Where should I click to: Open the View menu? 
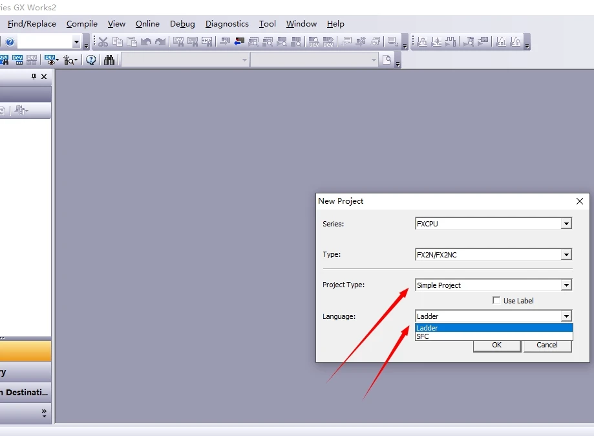(116, 24)
